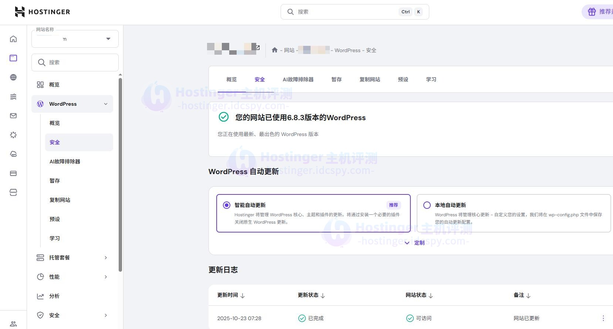Click the gift icon on the referral button
613x329 pixels.
[592, 12]
